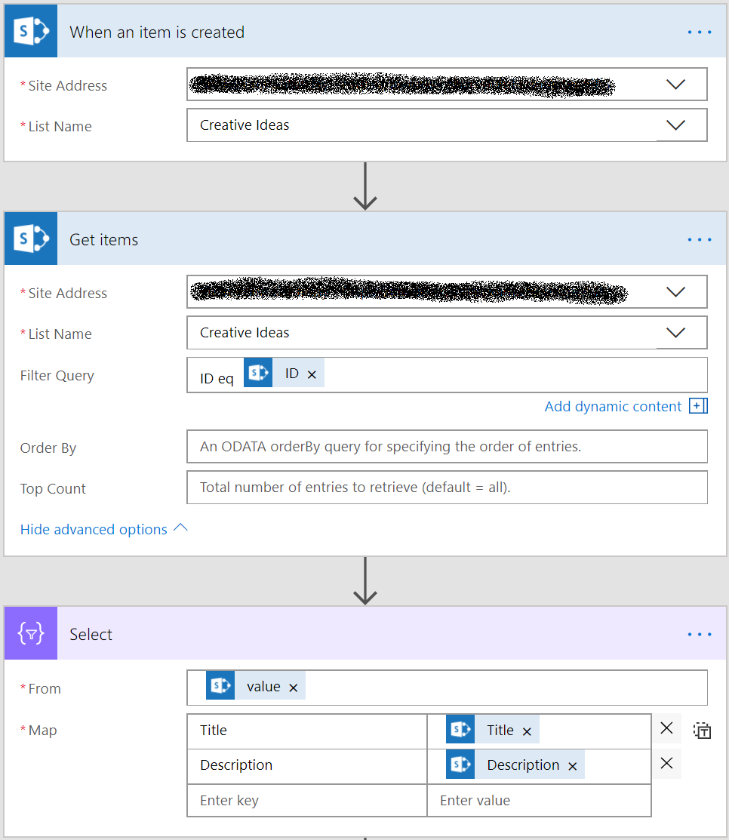The height and width of the screenshot is (840, 729).
Task: Collapse with Hide advanced options
Action: [94, 530]
